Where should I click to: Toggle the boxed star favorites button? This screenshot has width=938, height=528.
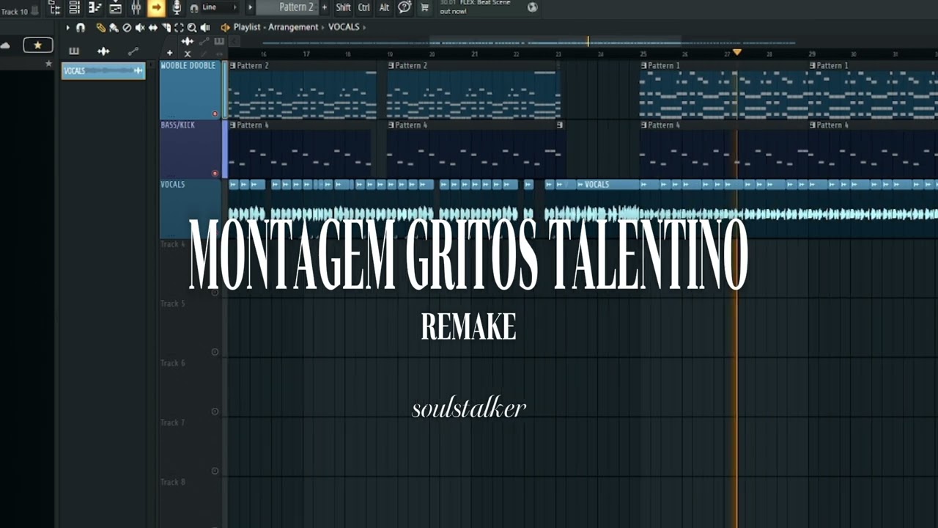[x=37, y=45]
